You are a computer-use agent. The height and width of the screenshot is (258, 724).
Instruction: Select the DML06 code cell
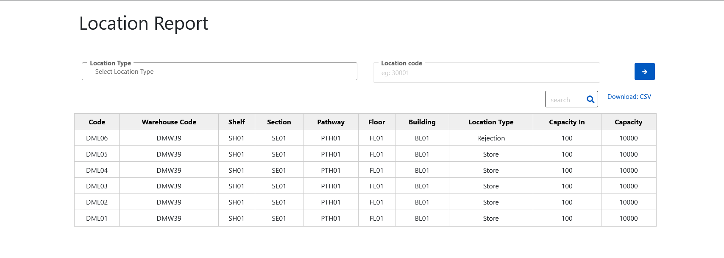[97, 138]
